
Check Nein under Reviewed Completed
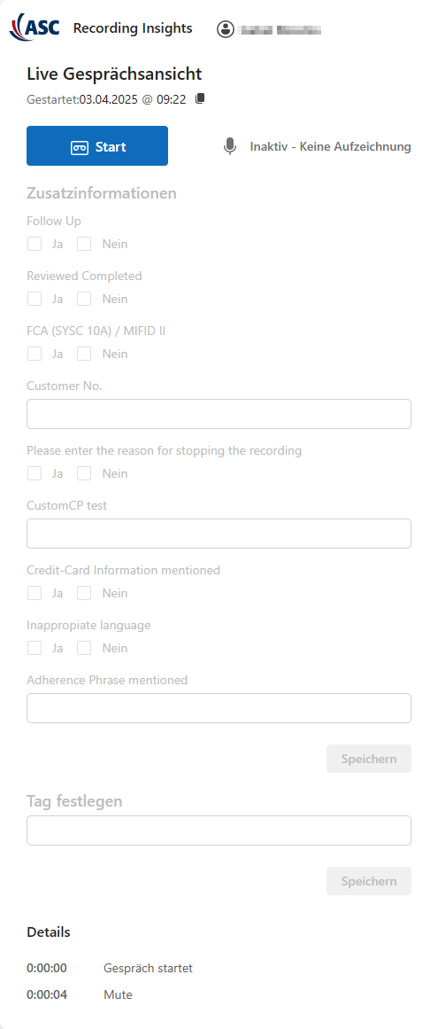pyautogui.click(x=84, y=299)
